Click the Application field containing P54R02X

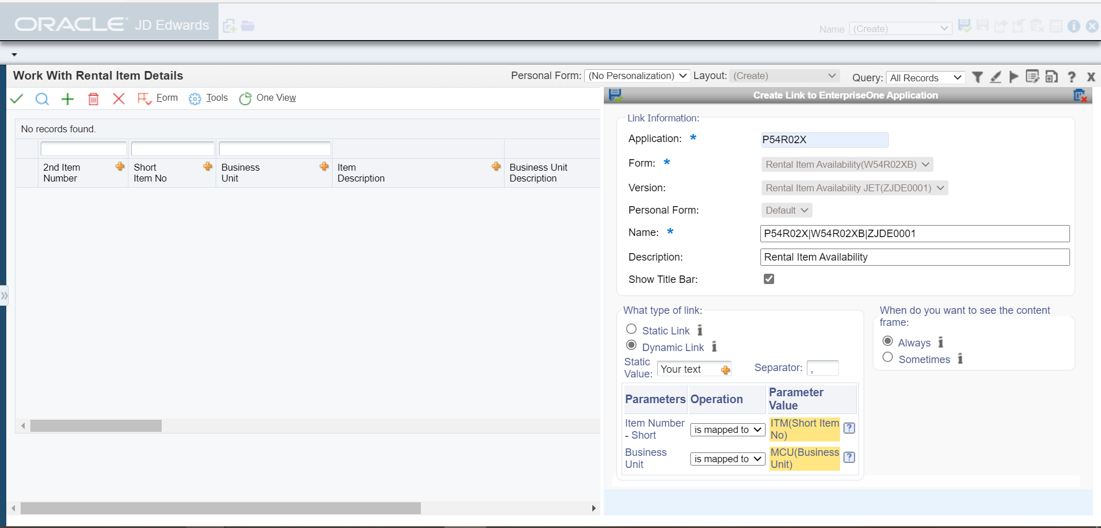point(825,140)
